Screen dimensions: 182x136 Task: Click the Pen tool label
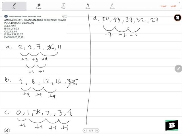click(14, 8)
